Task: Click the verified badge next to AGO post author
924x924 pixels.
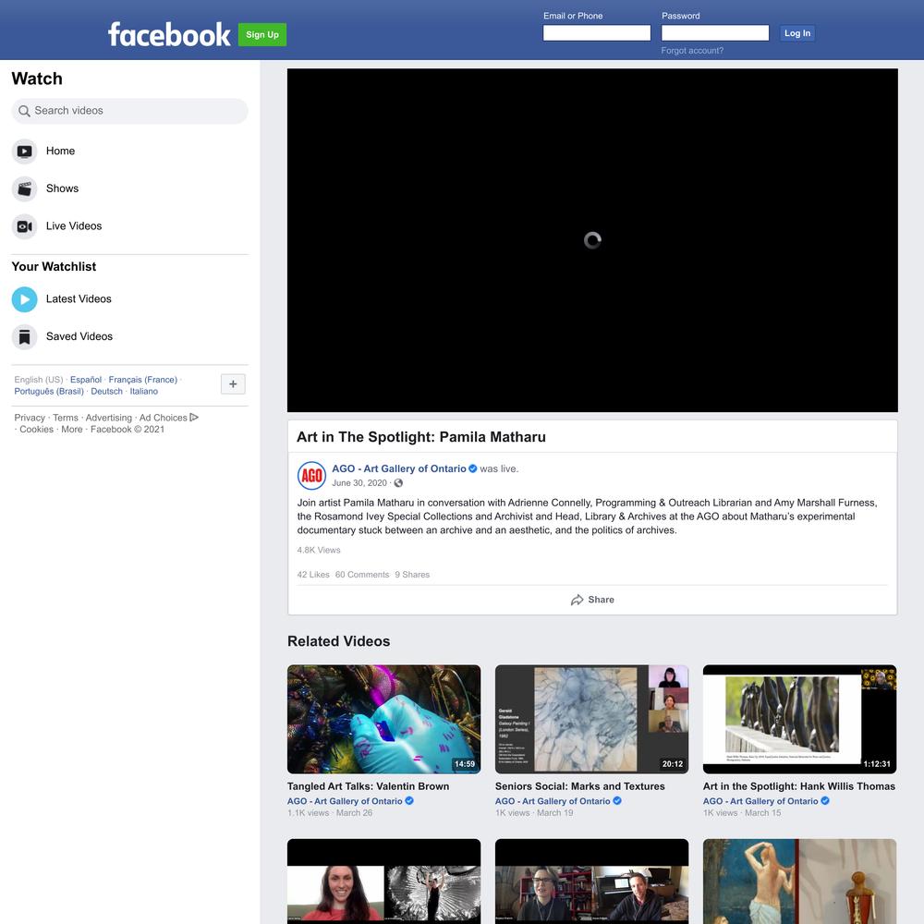Action: (472, 468)
